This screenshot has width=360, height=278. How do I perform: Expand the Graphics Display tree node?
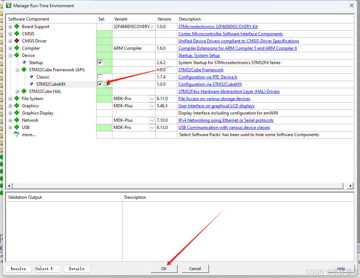(10, 113)
